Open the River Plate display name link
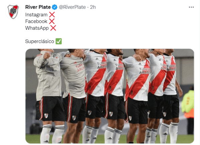 click(x=38, y=7)
